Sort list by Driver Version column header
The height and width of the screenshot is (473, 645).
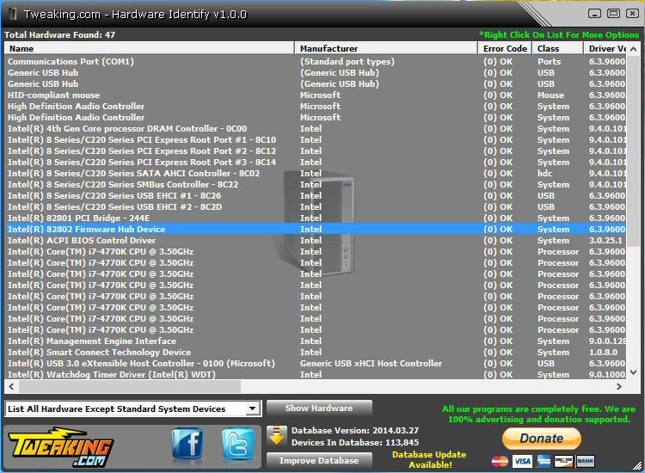tap(605, 48)
